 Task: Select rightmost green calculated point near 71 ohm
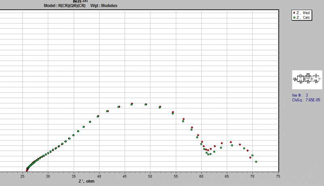[256, 162]
